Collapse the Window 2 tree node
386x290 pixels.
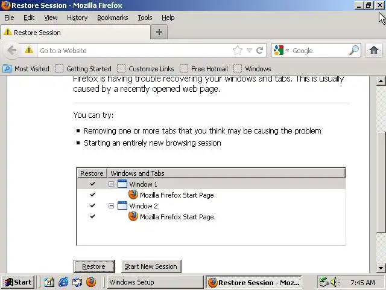pyautogui.click(x=111, y=205)
